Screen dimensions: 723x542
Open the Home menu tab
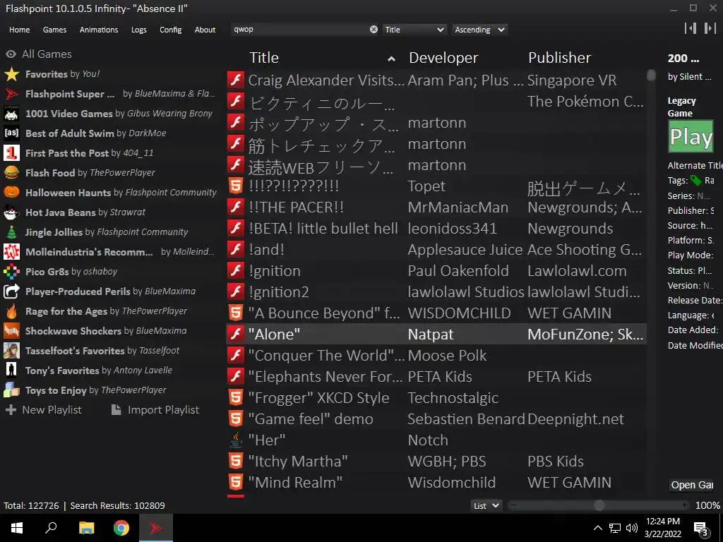tap(19, 30)
